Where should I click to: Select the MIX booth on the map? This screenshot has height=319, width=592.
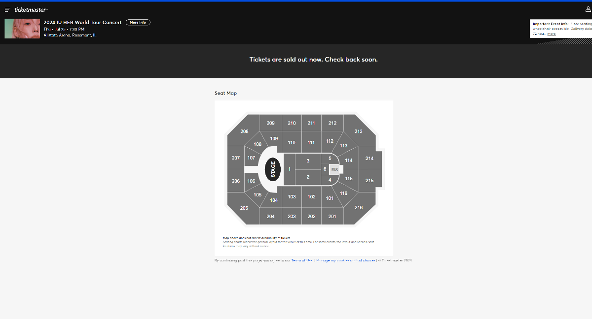click(x=335, y=169)
